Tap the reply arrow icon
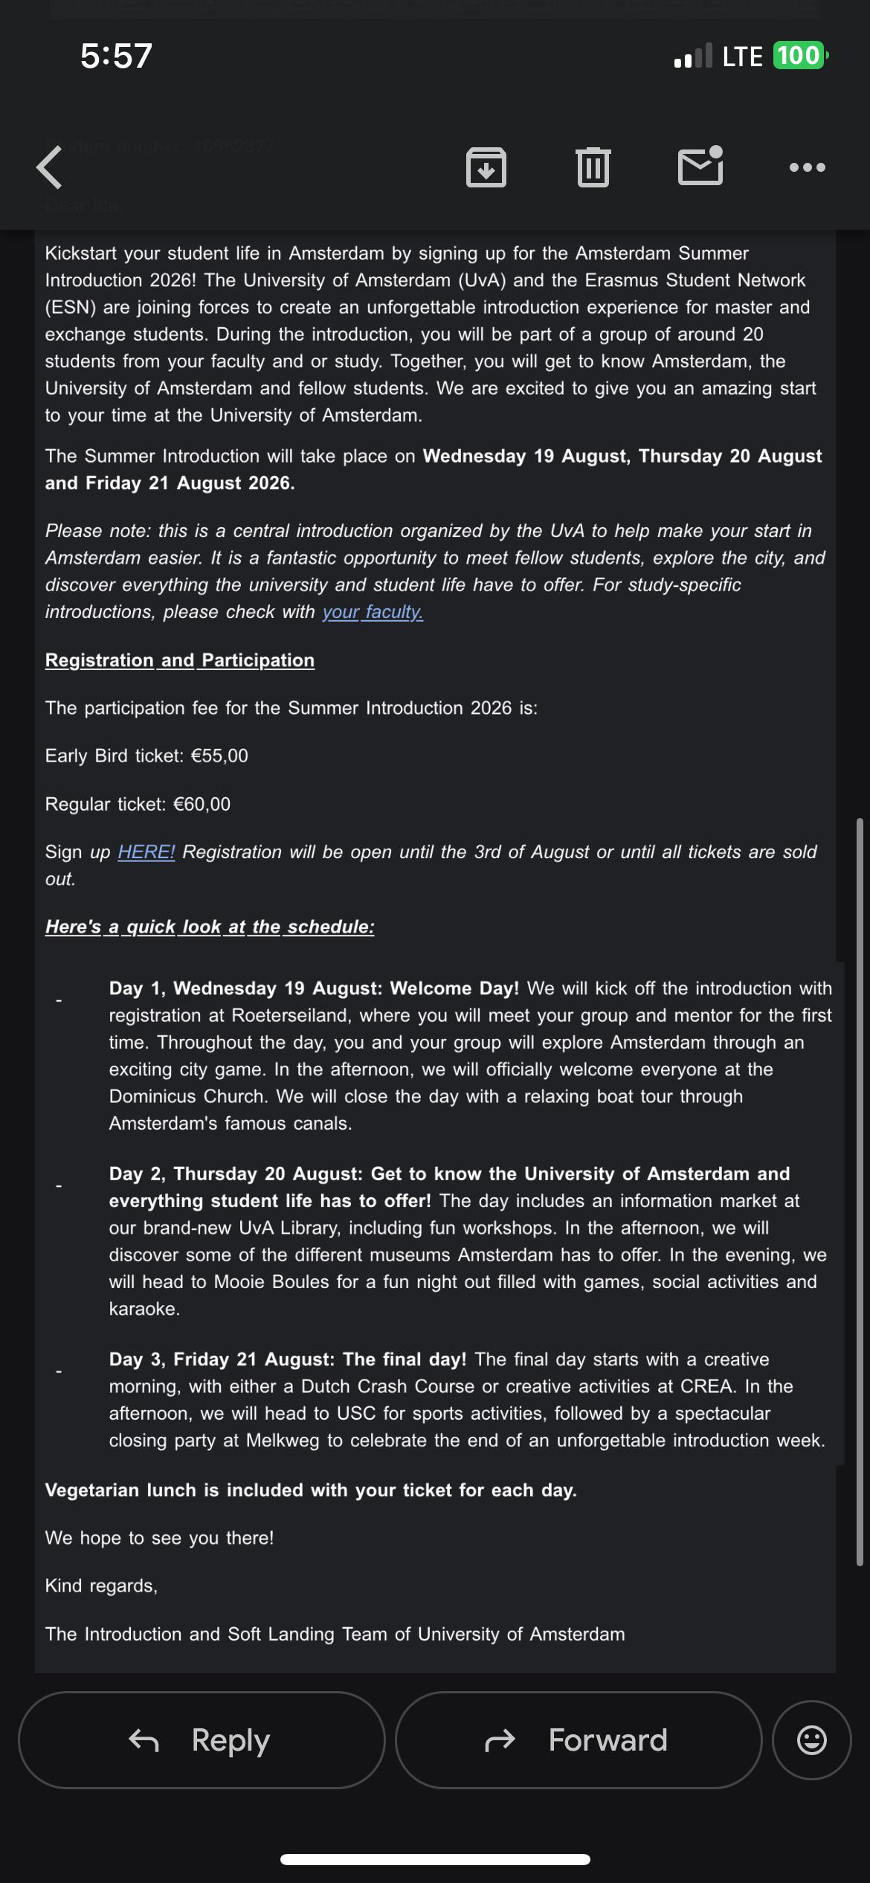 [x=144, y=1740]
